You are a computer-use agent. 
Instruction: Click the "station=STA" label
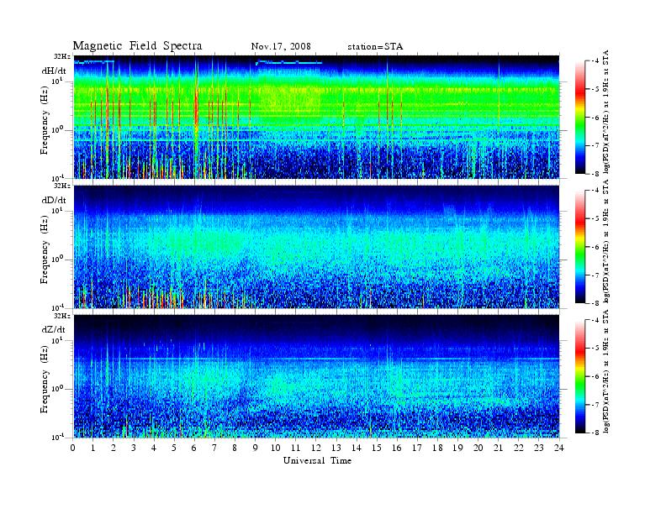click(x=375, y=47)
